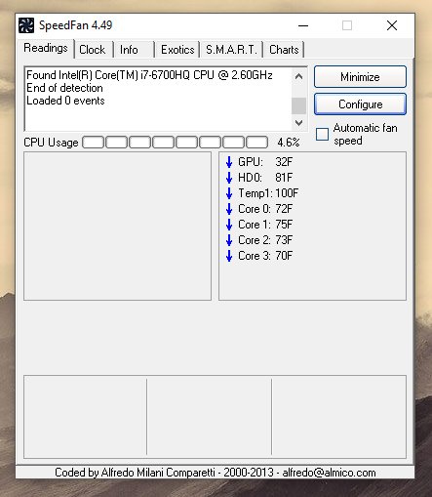The width and height of the screenshot is (432, 497).
Task: Minimize SpeedFan using title bar dash button
Action: [x=303, y=25]
